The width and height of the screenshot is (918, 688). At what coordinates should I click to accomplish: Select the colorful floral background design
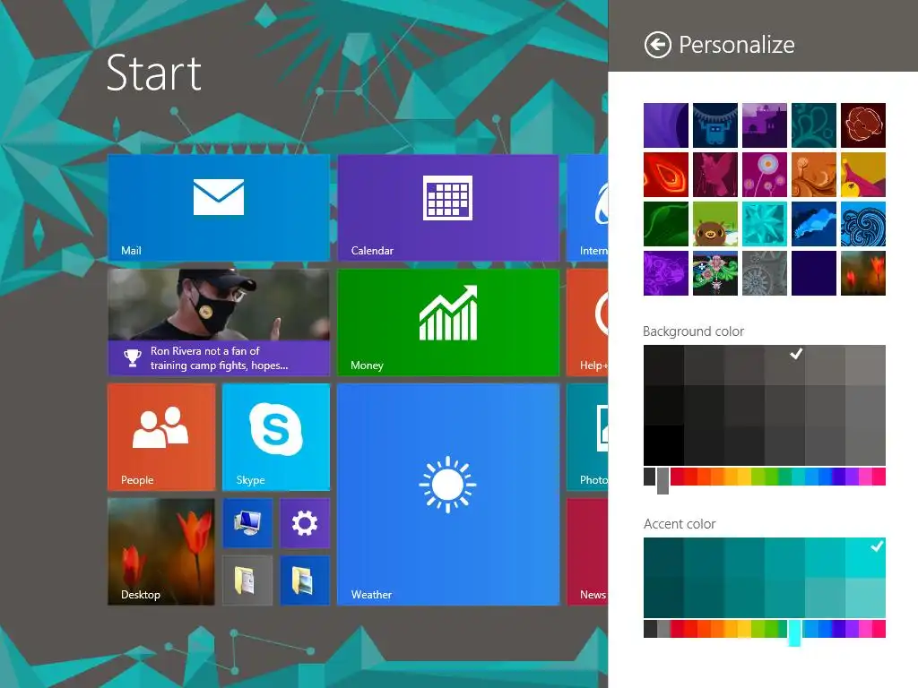pyautogui.click(x=714, y=273)
